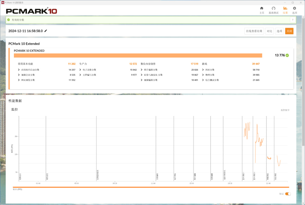Viewport: 305px width, 205px height.
Task: Expand 图形分数 row
Action: click(x=203, y=70)
